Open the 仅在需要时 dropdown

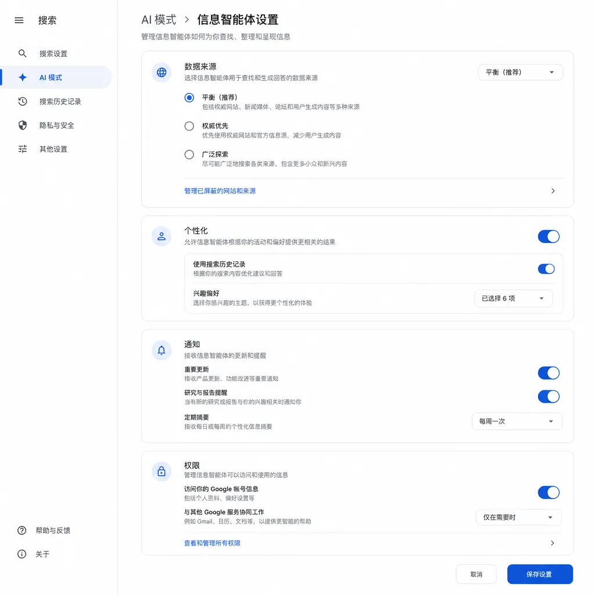[x=518, y=517]
